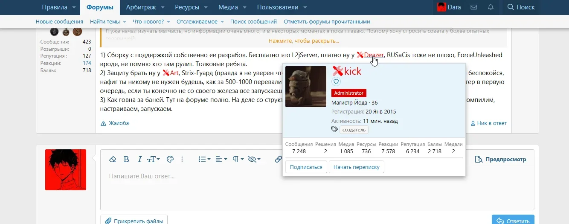Click the Репутация count 6 234 in tooltip

tap(412, 151)
